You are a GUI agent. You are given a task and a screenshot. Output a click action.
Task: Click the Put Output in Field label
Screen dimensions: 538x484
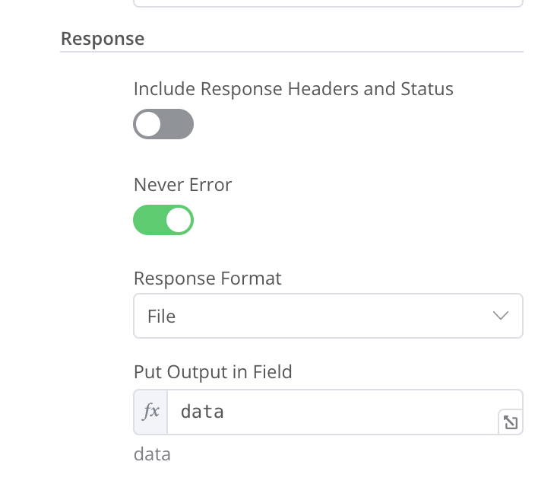point(213,372)
